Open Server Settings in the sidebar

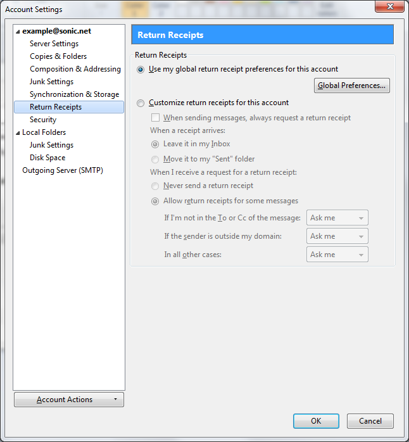54,44
